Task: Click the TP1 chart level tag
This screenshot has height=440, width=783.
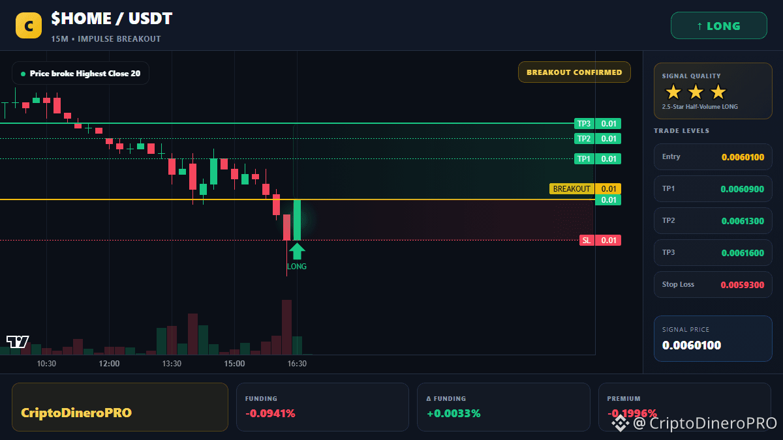Action: tap(597, 158)
